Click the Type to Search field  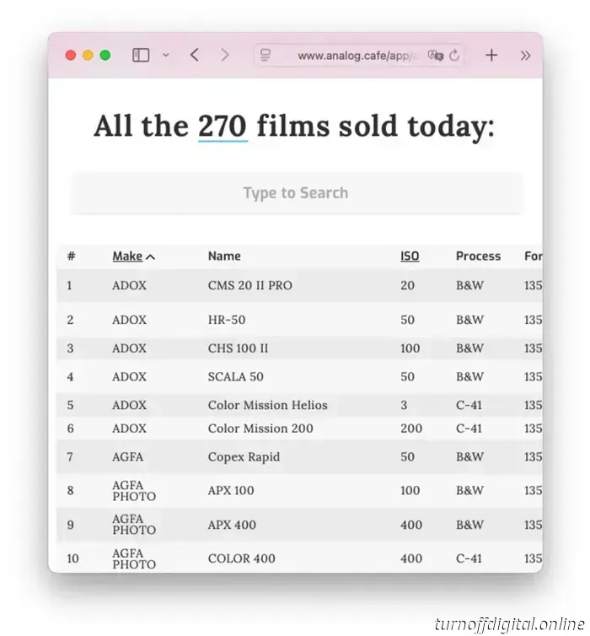pos(296,193)
